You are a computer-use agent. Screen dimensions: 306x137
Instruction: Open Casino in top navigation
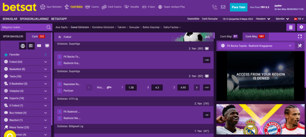tap(92, 7)
